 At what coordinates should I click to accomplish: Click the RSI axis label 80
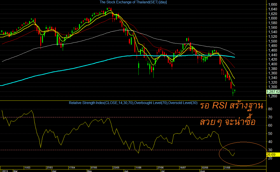click(270, 109)
